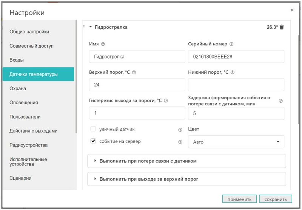Switch to the Оповещения settings section
The image size is (302, 210).
click(23, 102)
